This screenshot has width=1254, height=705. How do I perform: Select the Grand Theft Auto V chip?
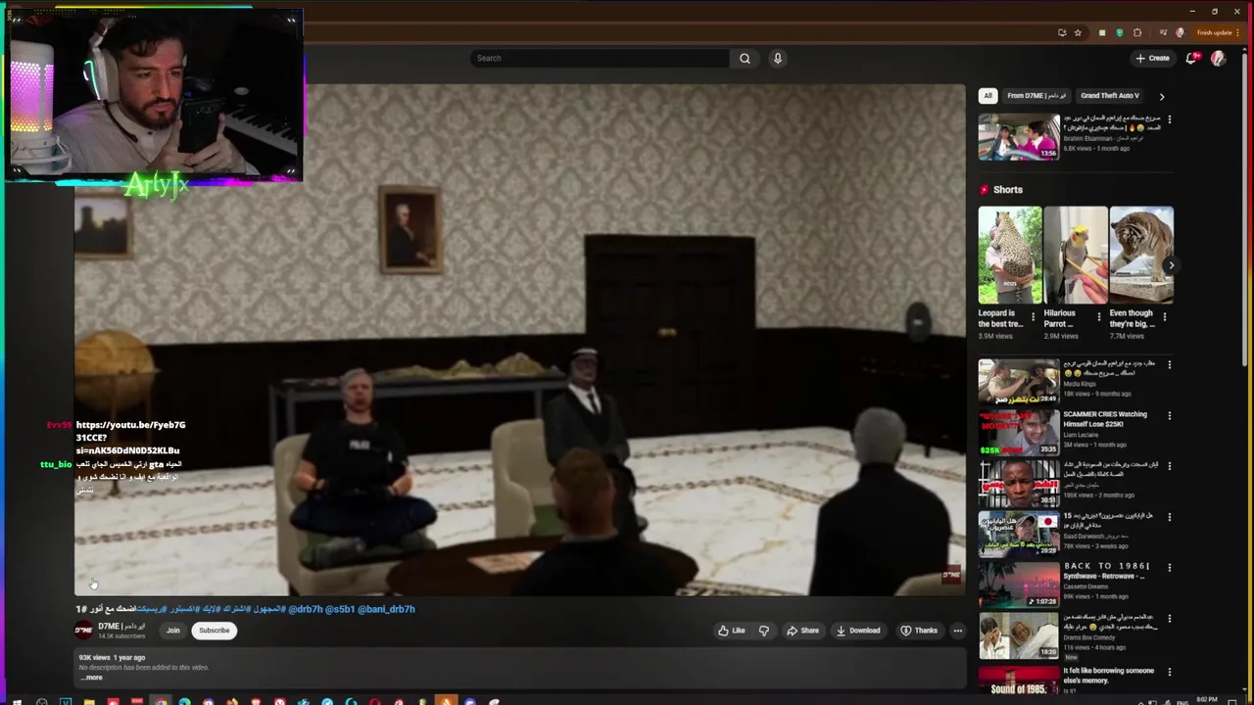pyautogui.click(x=1110, y=96)
